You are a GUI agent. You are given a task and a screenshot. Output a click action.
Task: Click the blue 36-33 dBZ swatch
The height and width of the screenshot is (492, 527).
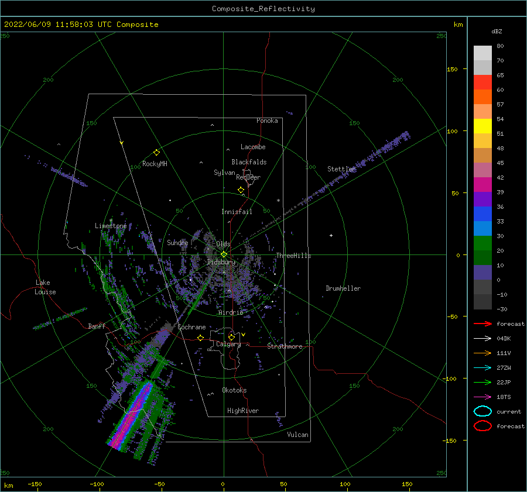pyautogui.click(x=482, y=214)
